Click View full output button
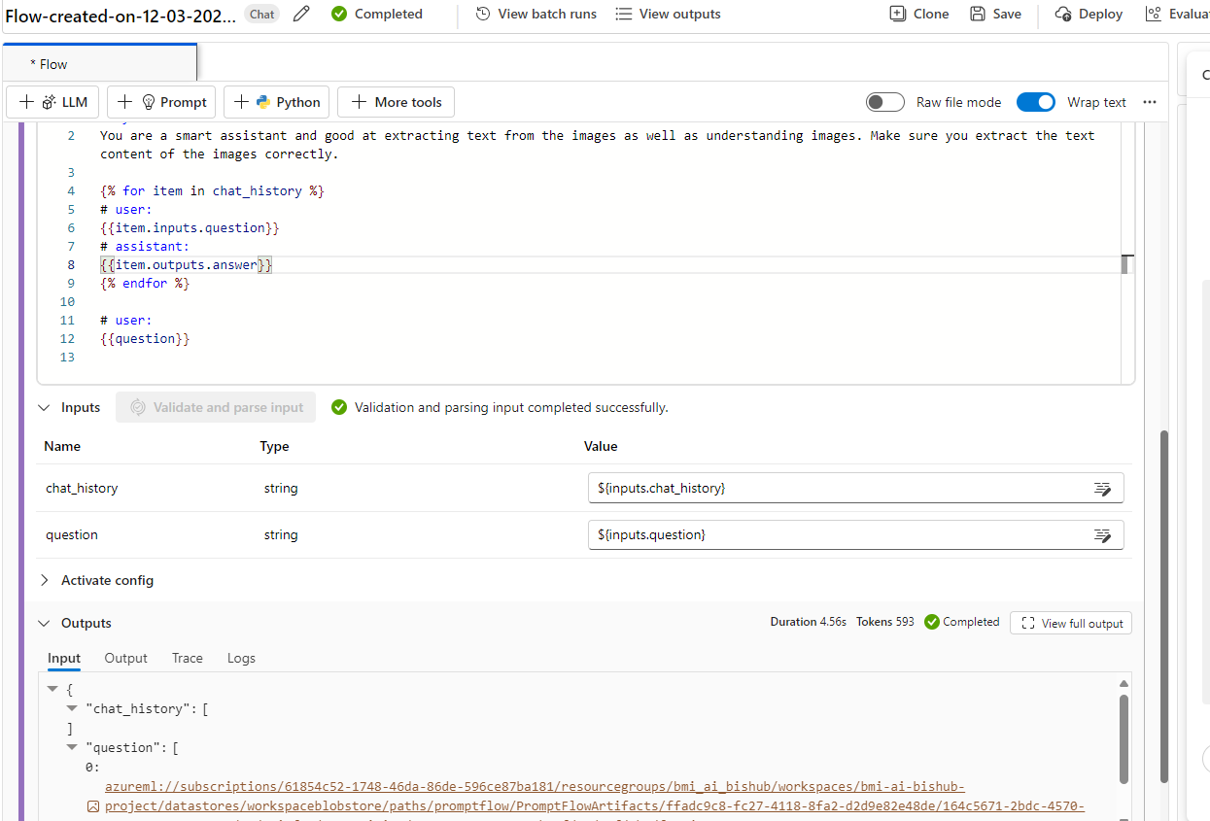Image resolution: width=1210 pixels, height=821 pixels. tap(1071, 623)
